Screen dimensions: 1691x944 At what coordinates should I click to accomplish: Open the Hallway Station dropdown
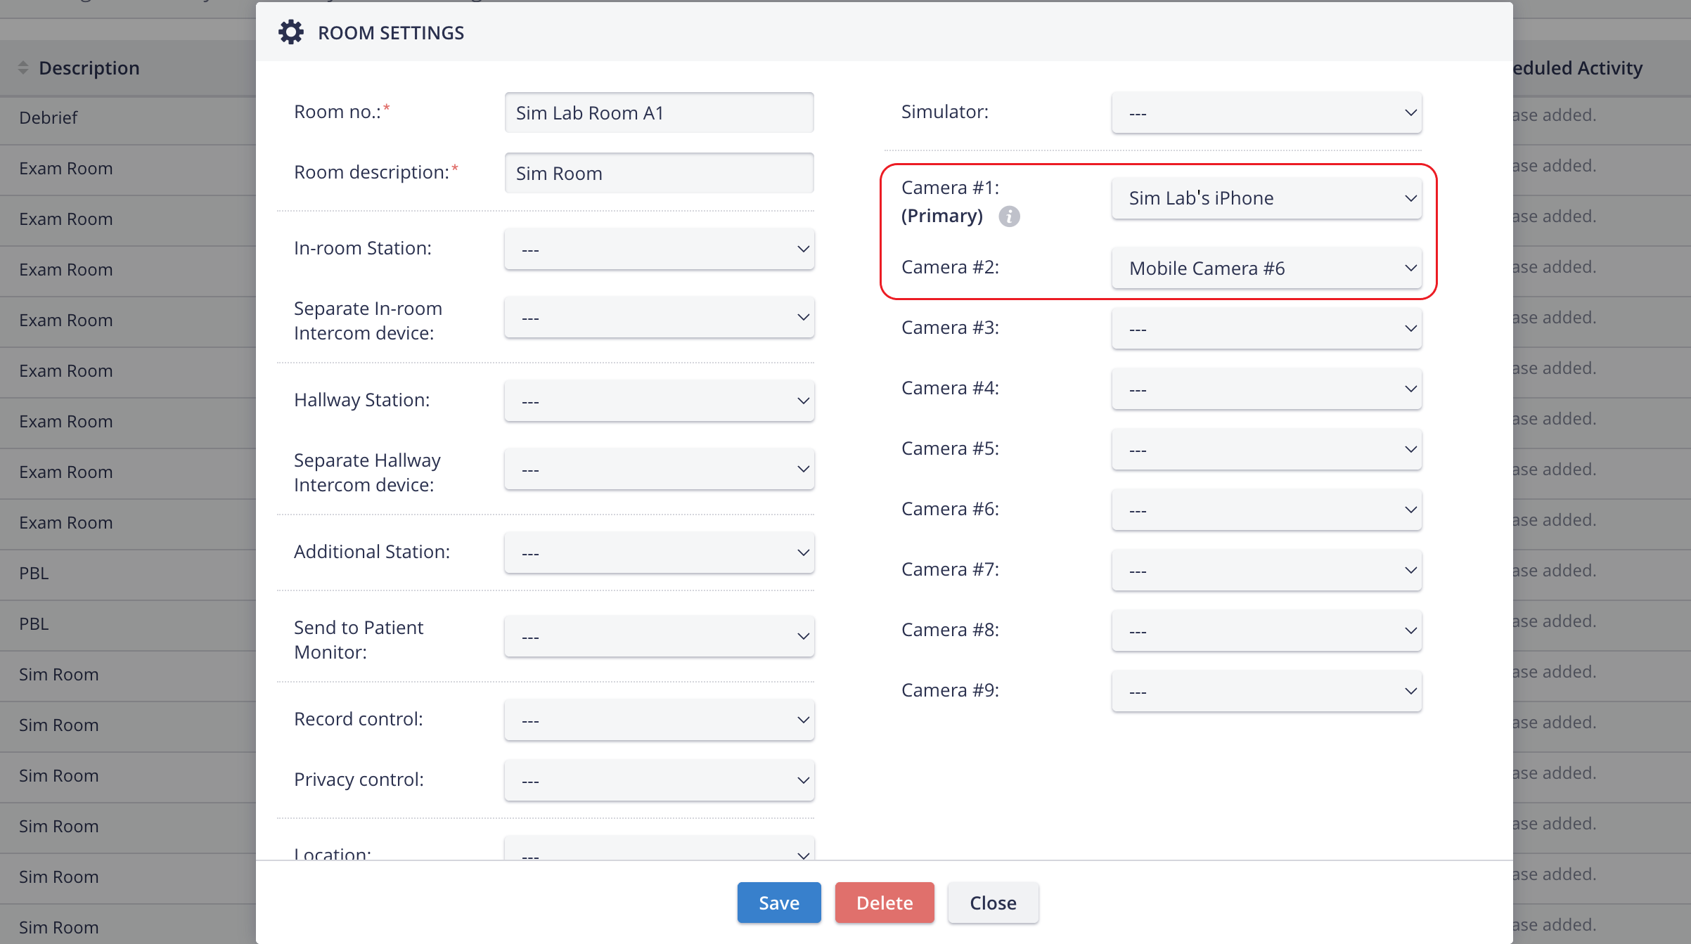click(659, 401)
